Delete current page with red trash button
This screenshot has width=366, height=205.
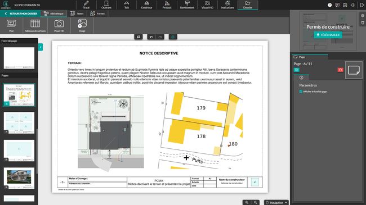340,70
